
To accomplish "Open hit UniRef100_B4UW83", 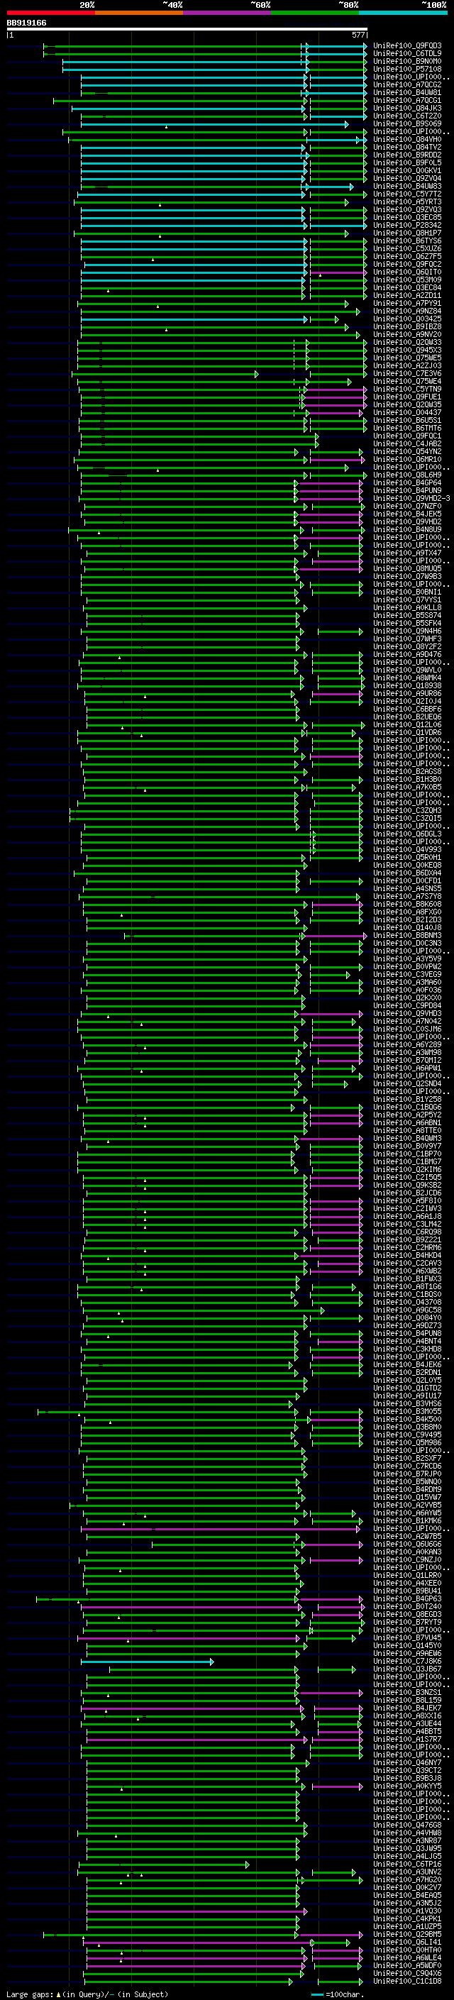I will (407, 187).
